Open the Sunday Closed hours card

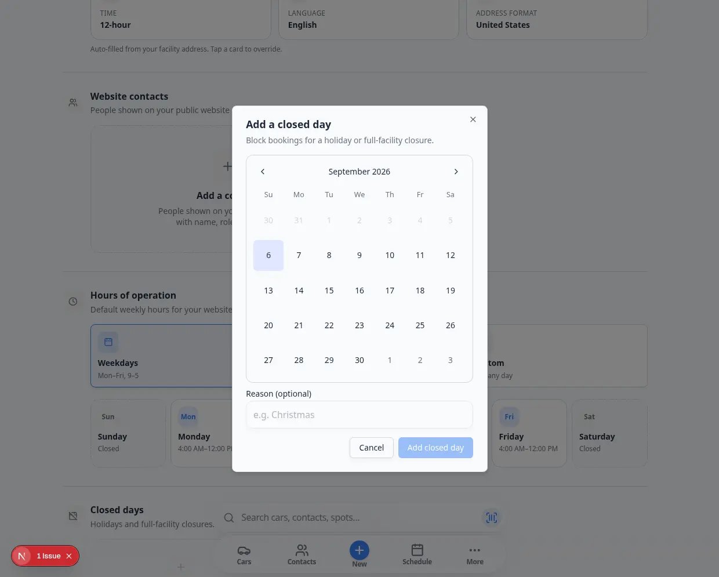[x=128, y=433]
